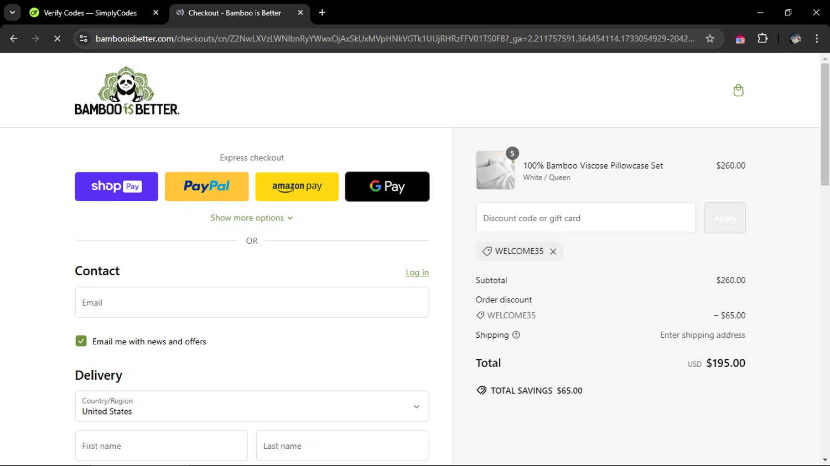Close the Verify Codes SimplyCodes tab
This screenshot has width=830, height=466.
point(155,13)
